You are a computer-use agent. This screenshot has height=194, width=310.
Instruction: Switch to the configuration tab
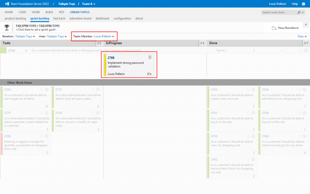coord(122,19)
